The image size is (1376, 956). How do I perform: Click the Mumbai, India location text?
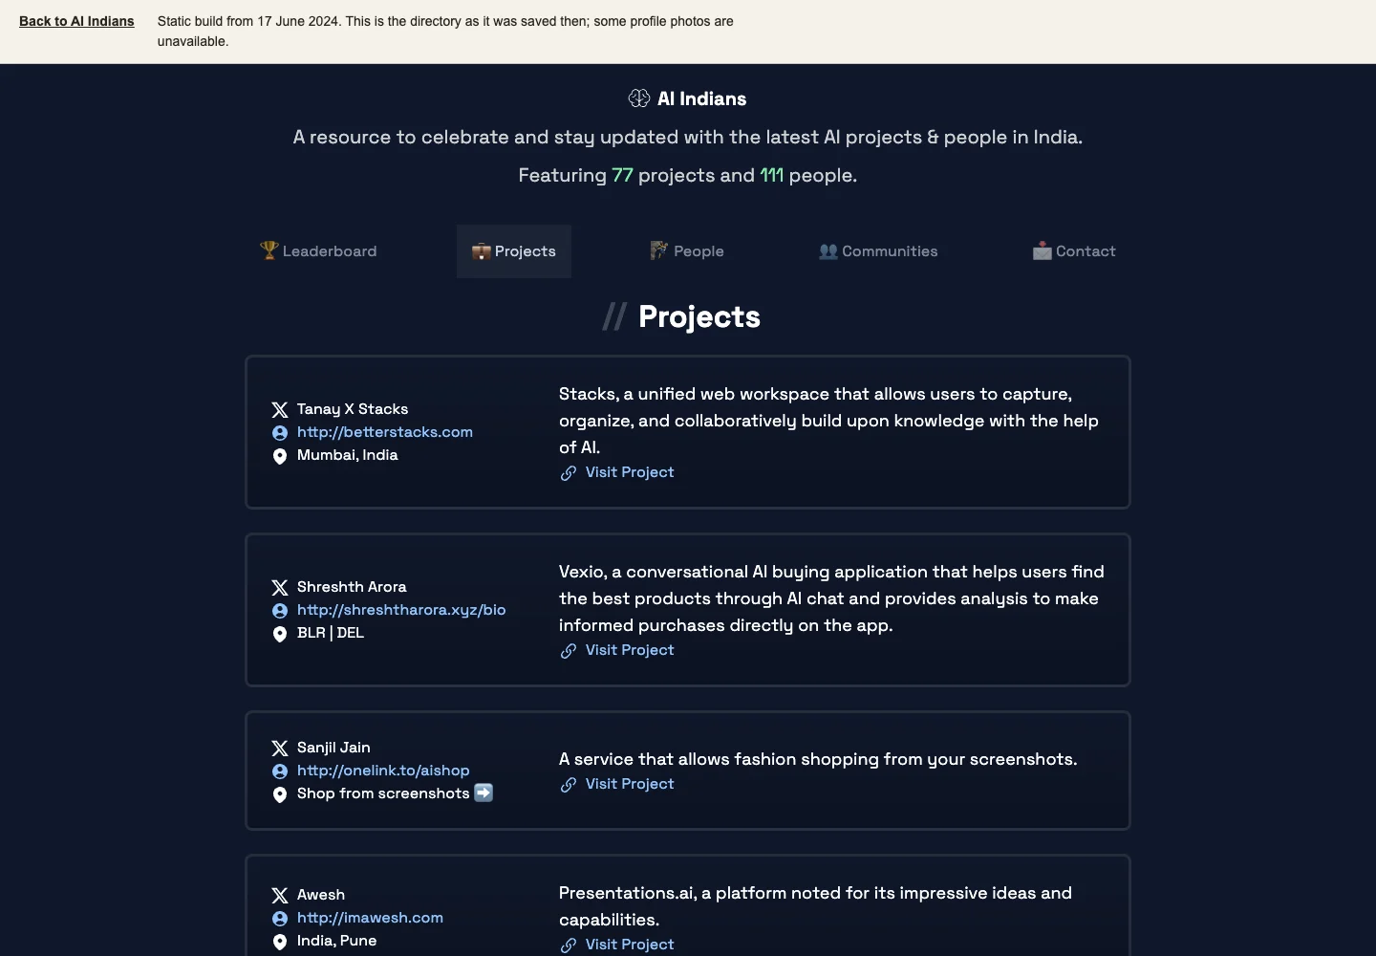(x=348, y=455)
